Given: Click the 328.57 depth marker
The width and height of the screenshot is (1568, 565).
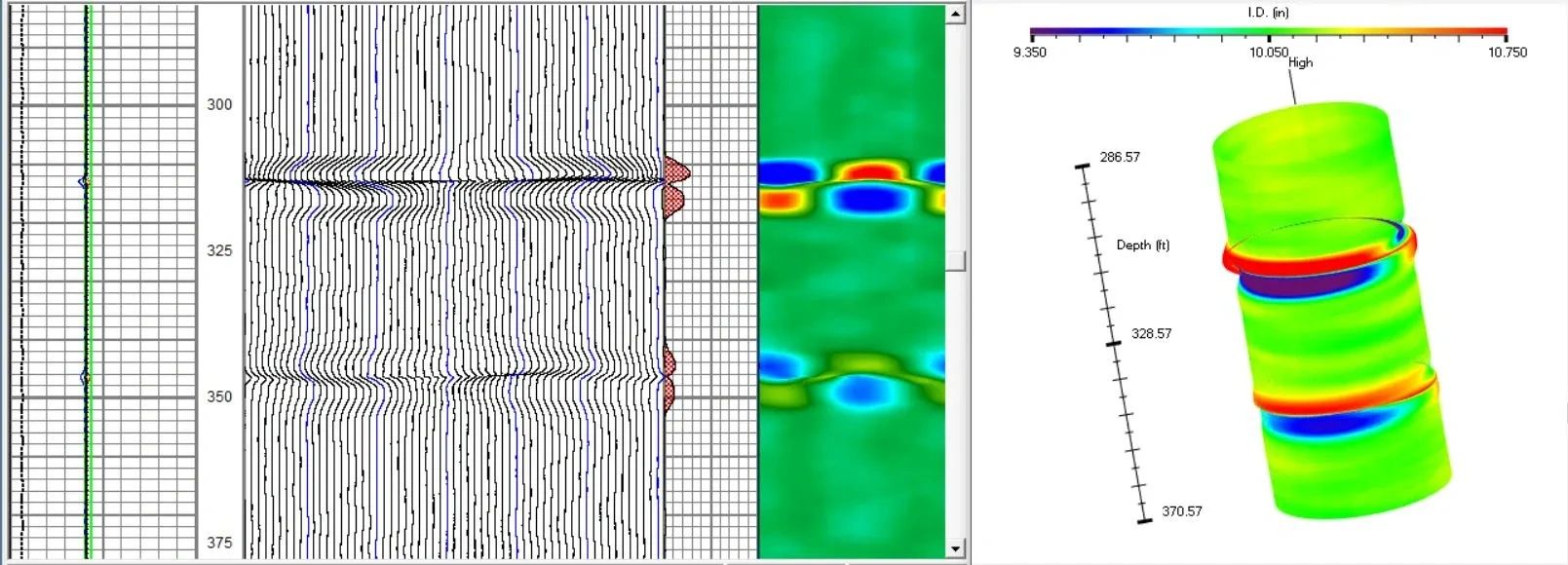Looking at the screenshot, I should coord(1151,333).
